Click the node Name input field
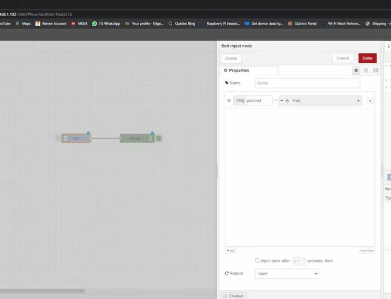391x299 pixels. tap(307, 83)
